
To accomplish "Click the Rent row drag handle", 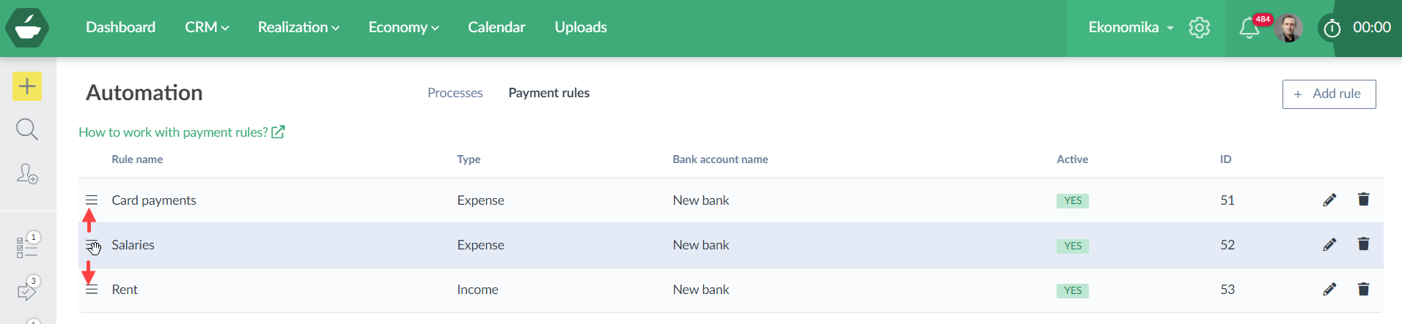I will tap(92, 290).
